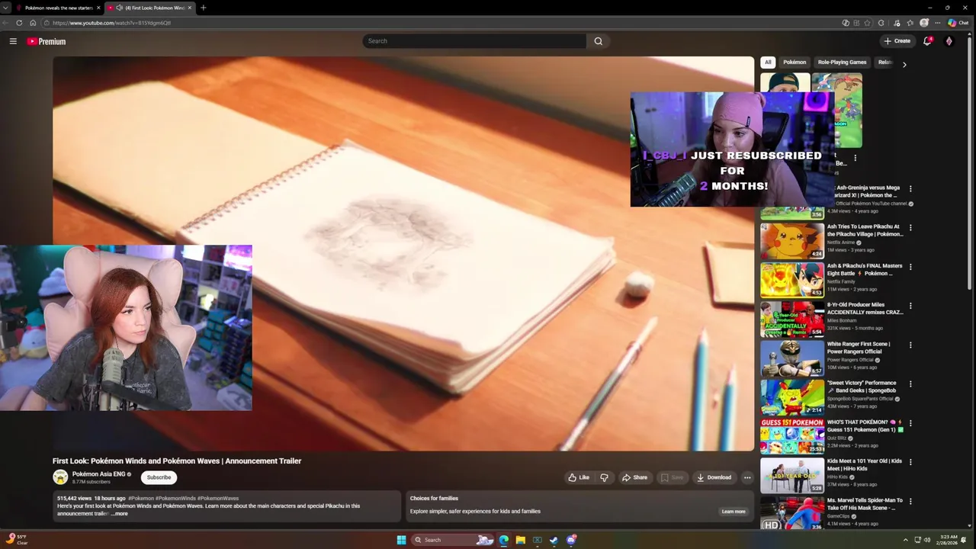
Task: Open the clock showing 3:23 AM
Action: pos(949,540)
